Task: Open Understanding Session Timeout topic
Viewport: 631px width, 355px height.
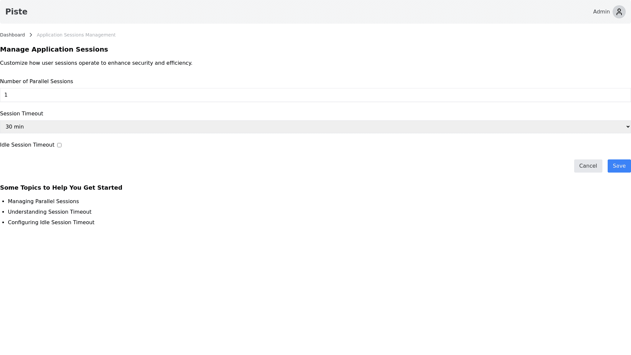Action: [x=50, y=212]
